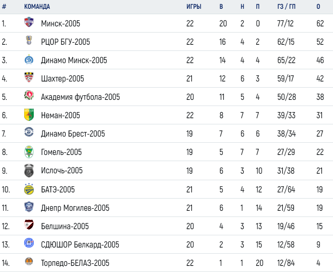
Task: Open the Динамо Минск-2005 blue emblem
Action: [x=29, y=59]
